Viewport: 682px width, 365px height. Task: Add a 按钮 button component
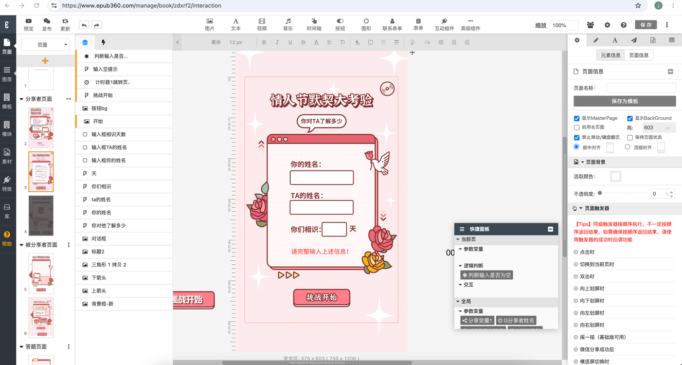click(x=340, y=24)
